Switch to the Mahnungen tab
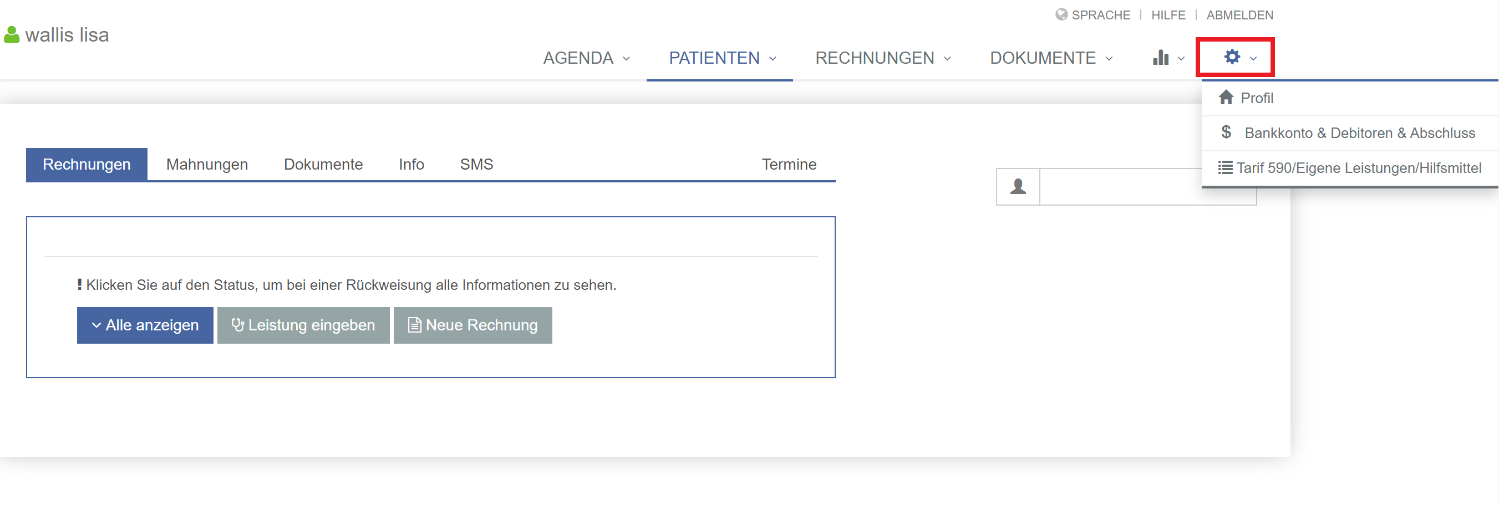Viewport: 1499px width, 505px height. tap(207, 165)
